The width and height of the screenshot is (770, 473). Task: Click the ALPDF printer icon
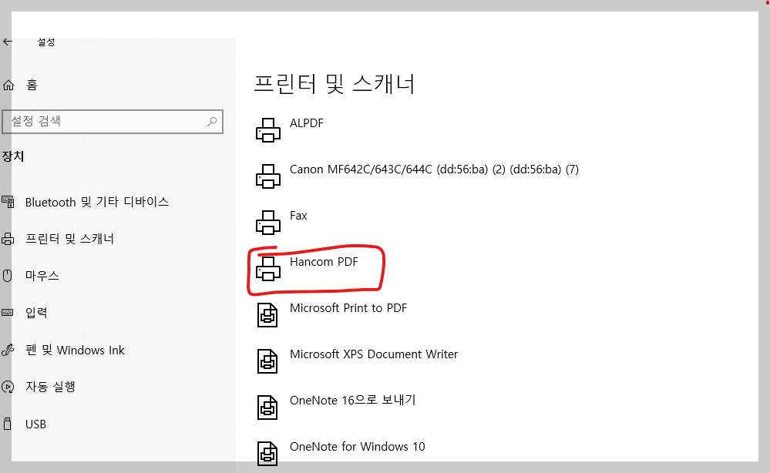pyautogui.click(x=268, y=130)
